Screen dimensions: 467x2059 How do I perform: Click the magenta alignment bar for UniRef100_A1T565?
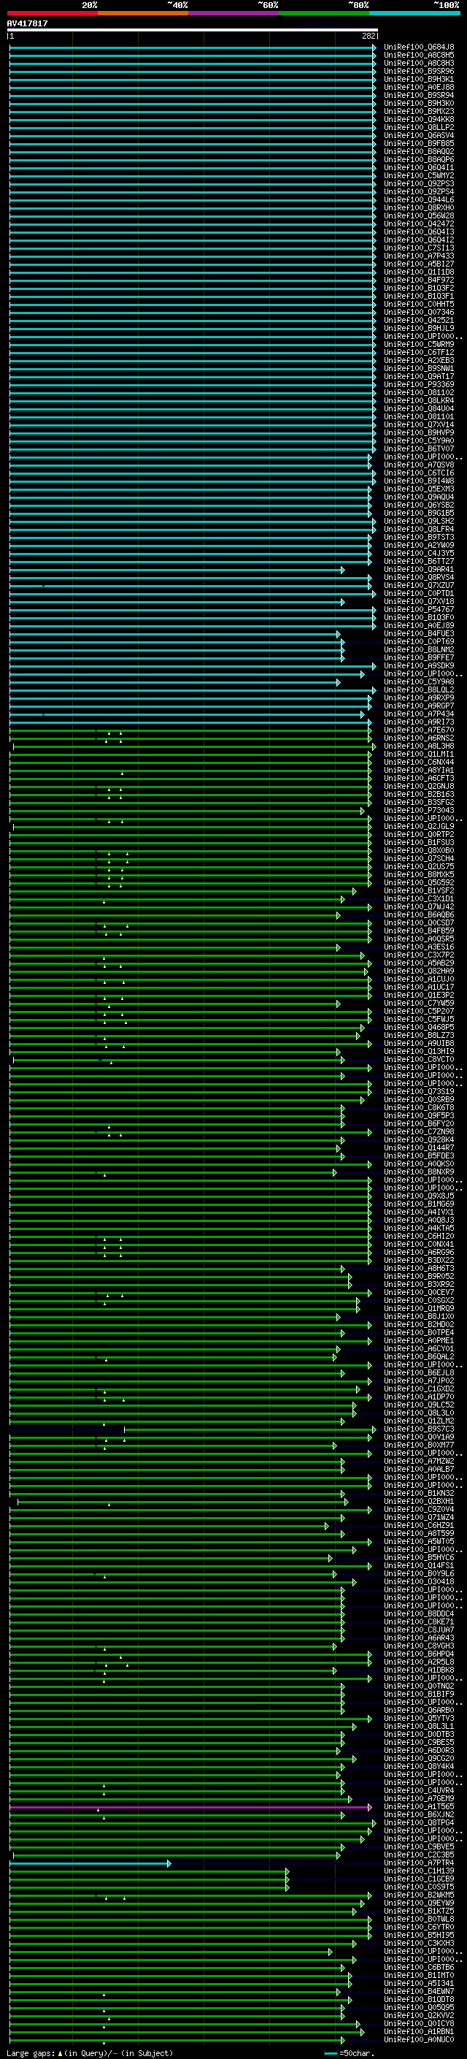(190, 1806)
